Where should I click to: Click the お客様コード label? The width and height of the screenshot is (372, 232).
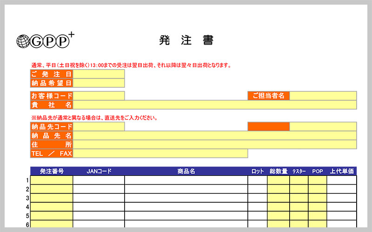click(x=52, y=96)
